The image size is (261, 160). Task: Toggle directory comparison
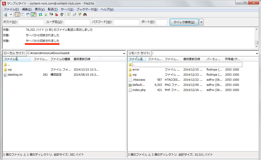[74, 15]
